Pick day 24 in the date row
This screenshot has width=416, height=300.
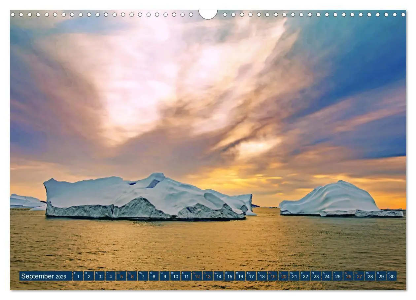[327, 276]
